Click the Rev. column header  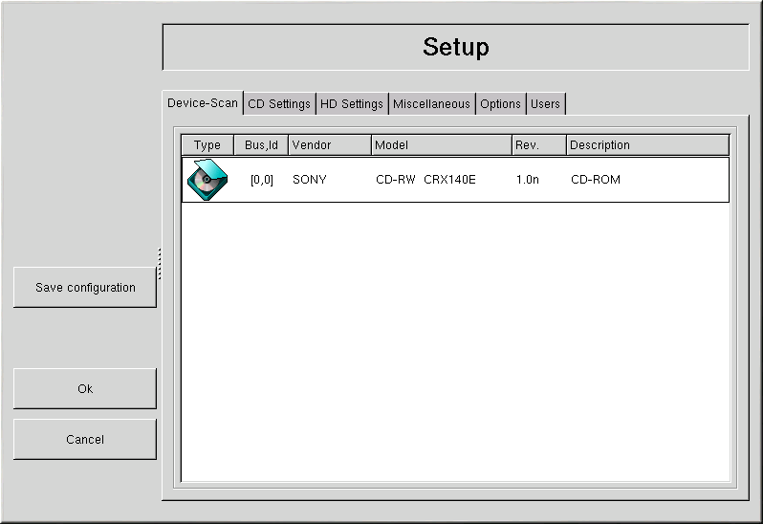(x=538, y=145)
